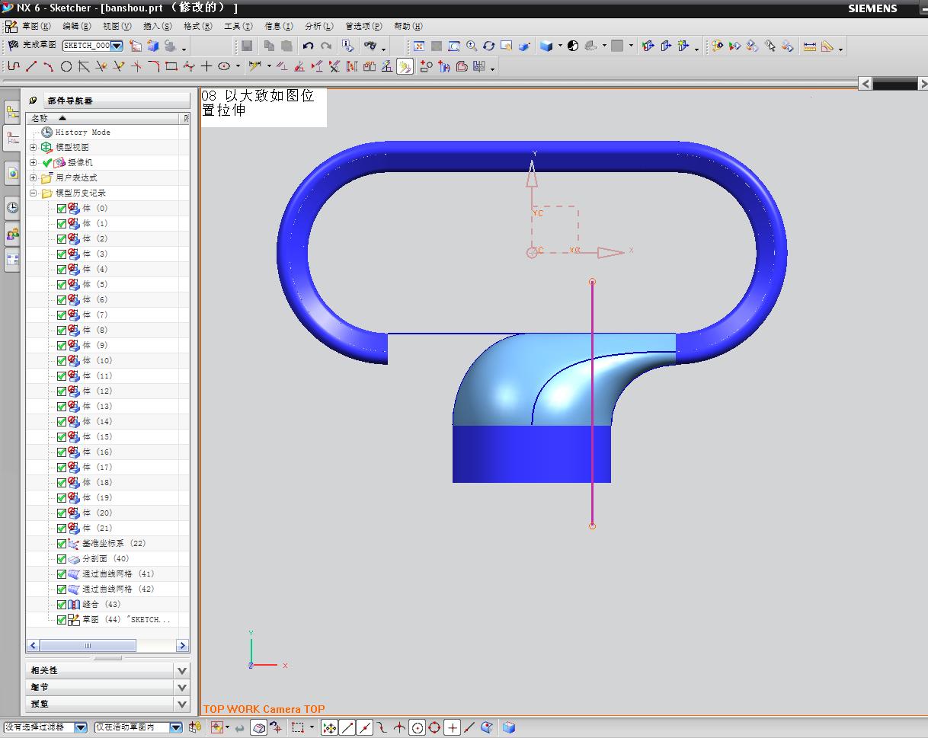928x738 pixels.
Task: Select the Rectangle sketch tool
Action: tap(171, 67)
